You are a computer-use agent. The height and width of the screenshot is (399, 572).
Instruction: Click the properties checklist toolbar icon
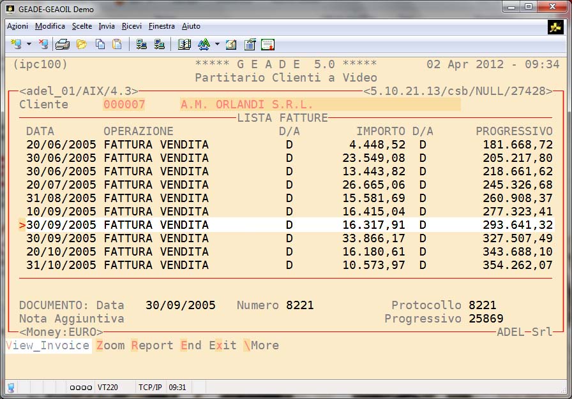250,45
